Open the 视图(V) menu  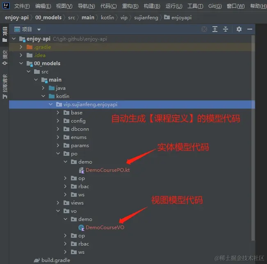click(x=64, y=6)
